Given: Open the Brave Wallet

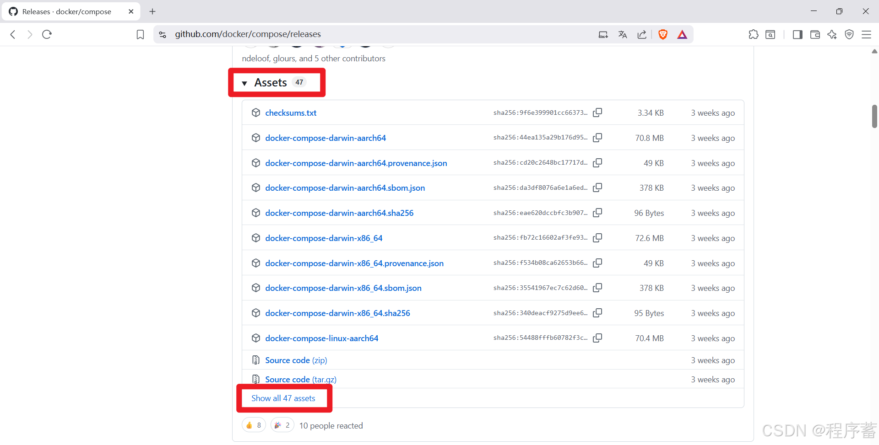Looking at the screenshot, I should (x=815, y=34).
